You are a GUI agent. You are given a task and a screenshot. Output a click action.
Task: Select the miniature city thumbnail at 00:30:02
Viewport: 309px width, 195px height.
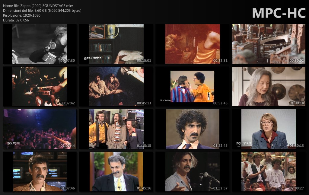tap(269, 44)
